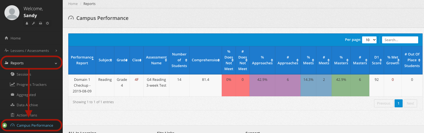Click the Next pagination button

pos(410,103)
